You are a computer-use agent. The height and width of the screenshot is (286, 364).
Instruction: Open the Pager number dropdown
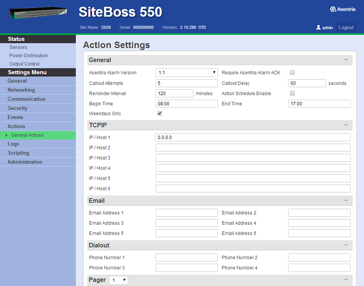pyautogui.click(x=119, y=280)
